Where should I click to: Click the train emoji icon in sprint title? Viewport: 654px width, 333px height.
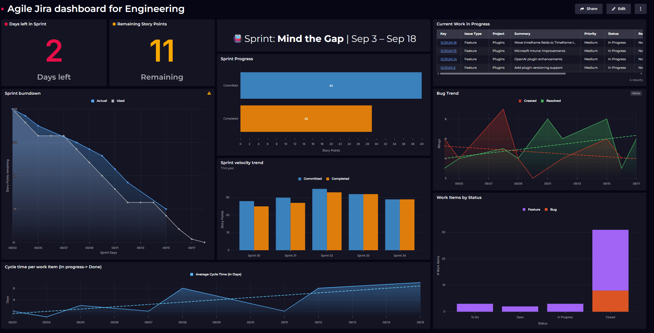click(237, 39)
